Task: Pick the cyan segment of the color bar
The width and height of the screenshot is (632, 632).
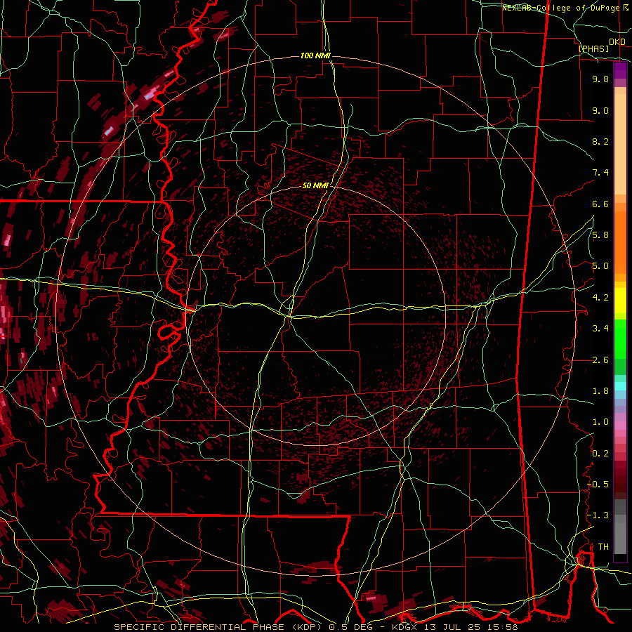Action: coord(620,386)
